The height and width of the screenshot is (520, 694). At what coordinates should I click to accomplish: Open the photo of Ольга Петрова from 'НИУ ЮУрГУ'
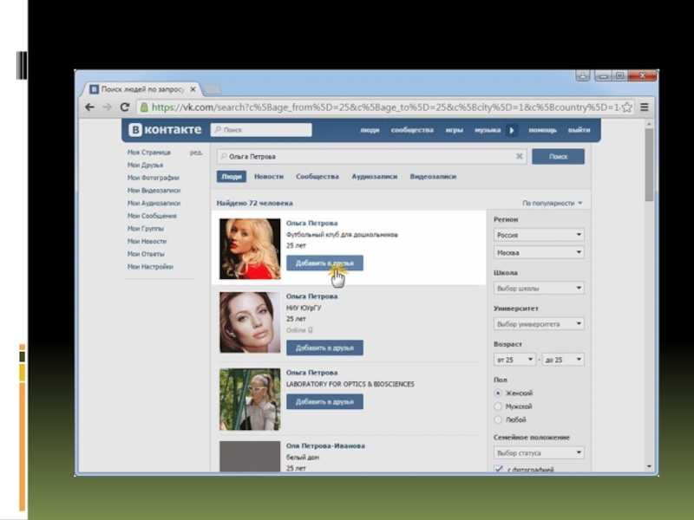[x=250, y=322]
